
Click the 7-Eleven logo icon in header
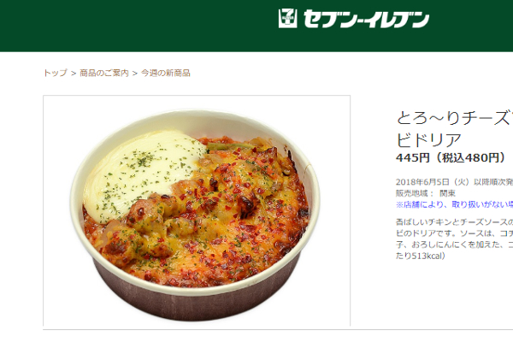(x=288, y=18)
